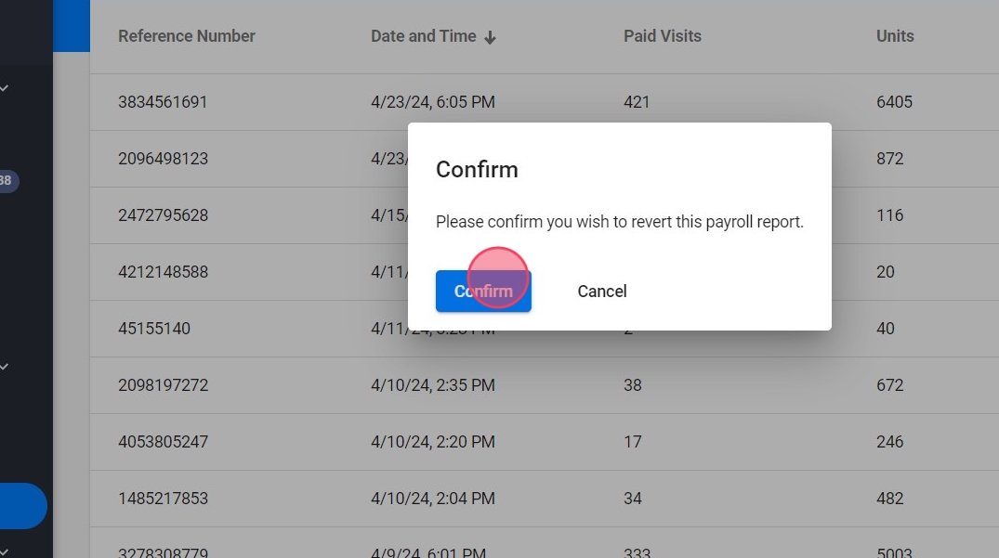Image resolution: width=999 pixels, height=558 pixels.
Task: Sort by the Date and Time arrow icon
Action: pyautogui.click(x=491, y=37)
